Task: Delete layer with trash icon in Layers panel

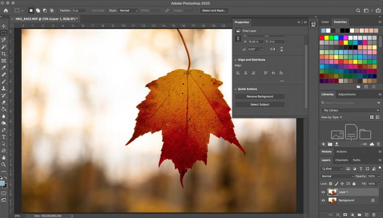Action: pyautogui.click(x=374, y=214)
